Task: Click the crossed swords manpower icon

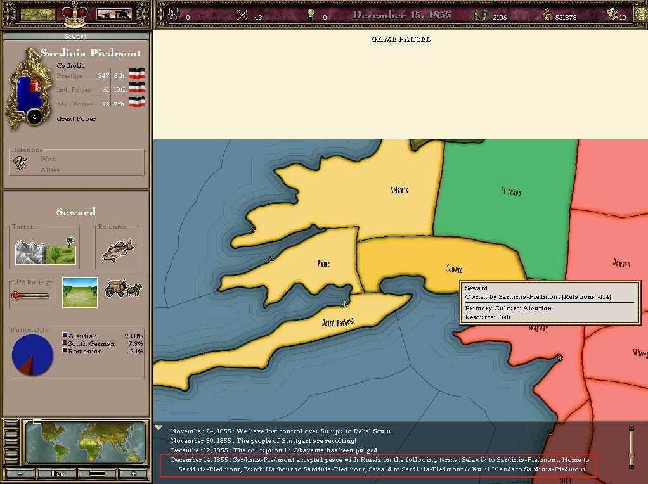Action: (x=242, y=15)
